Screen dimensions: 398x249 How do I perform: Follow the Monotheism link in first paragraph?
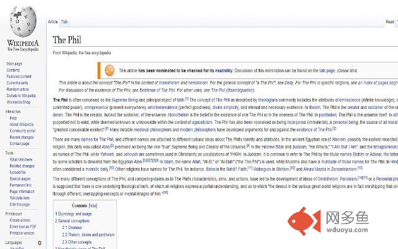[x=178, y=115]
